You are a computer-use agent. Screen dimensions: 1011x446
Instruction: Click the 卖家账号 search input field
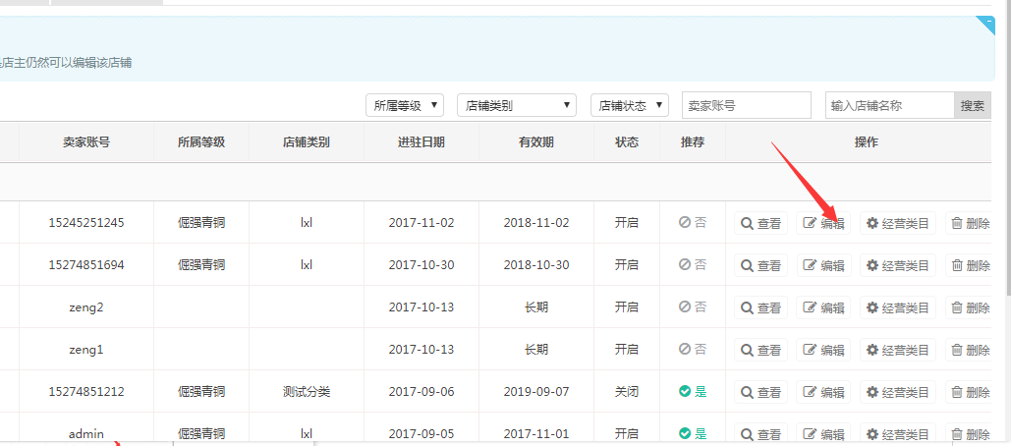pos(746,105)
